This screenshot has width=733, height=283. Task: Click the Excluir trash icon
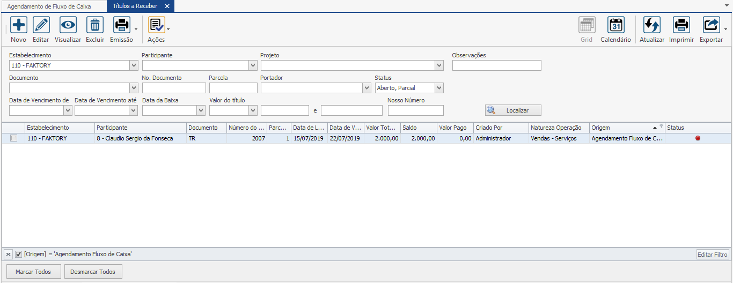(x=95, y=25)
